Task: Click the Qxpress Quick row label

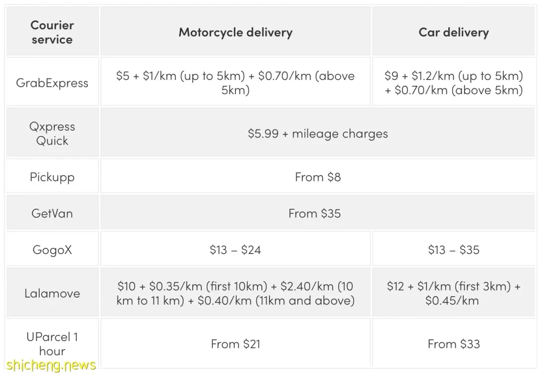Action: click(52, 133)
